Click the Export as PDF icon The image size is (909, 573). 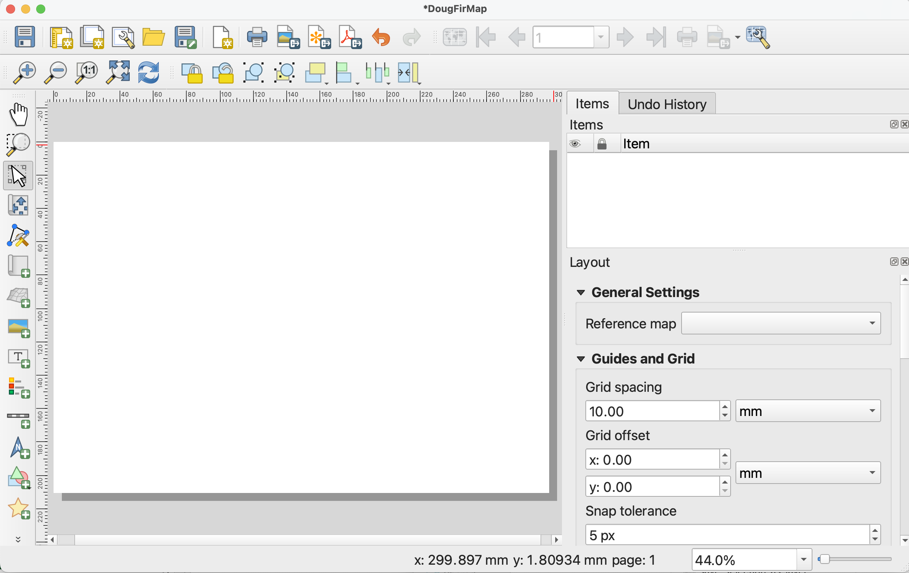pos(350,37)
